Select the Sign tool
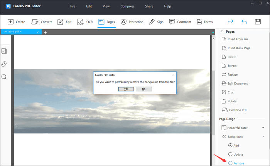Viewport: 270px width, 166px height. pos(156,22)
